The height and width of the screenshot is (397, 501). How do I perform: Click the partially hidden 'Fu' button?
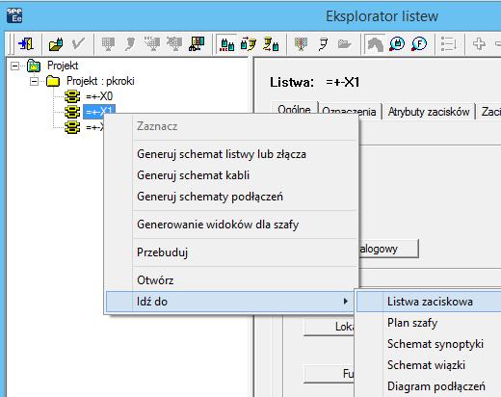(329, 374)
